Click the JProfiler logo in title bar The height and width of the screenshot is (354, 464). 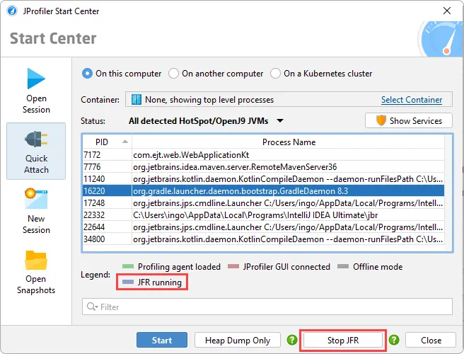click(12, 11)
